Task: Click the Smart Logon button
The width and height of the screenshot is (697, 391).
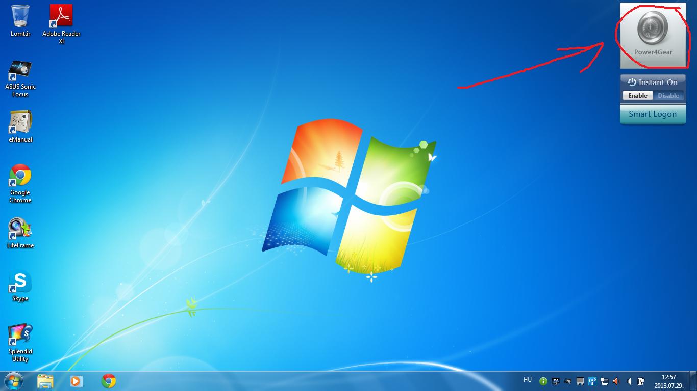Action: [653, 114]
